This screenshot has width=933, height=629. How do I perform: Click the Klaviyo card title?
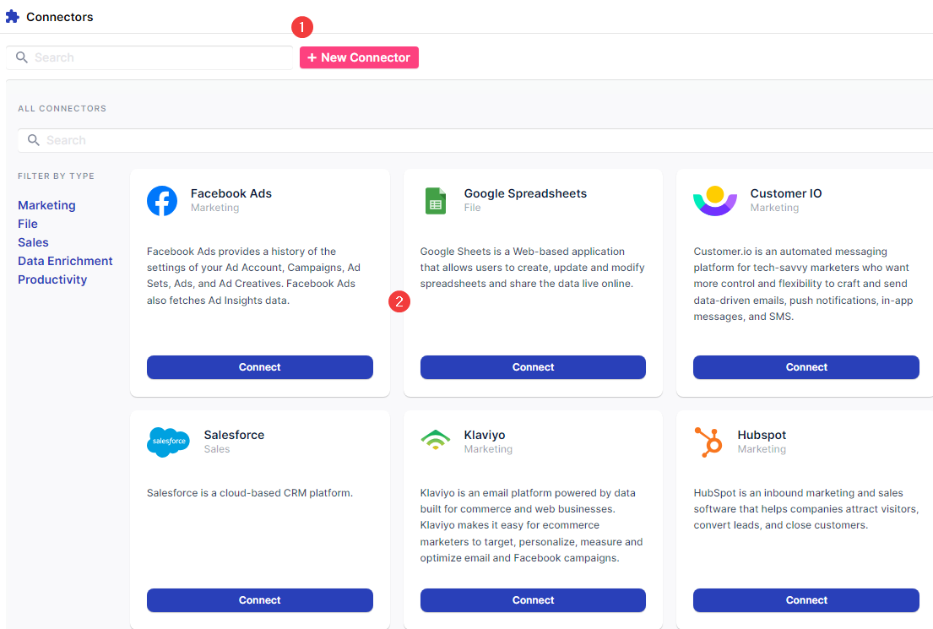[x=485, y=435]
